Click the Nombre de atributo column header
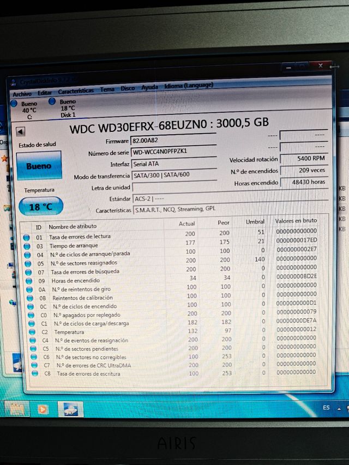The image size is (349, 465). click(x=73, y=227)
